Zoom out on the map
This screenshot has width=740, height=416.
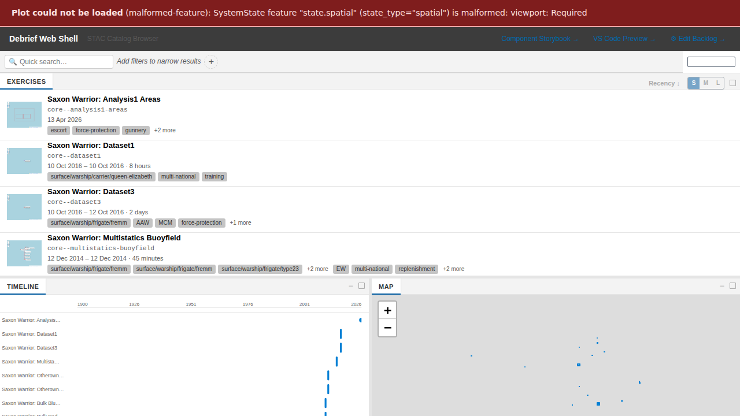click(387, 328)
